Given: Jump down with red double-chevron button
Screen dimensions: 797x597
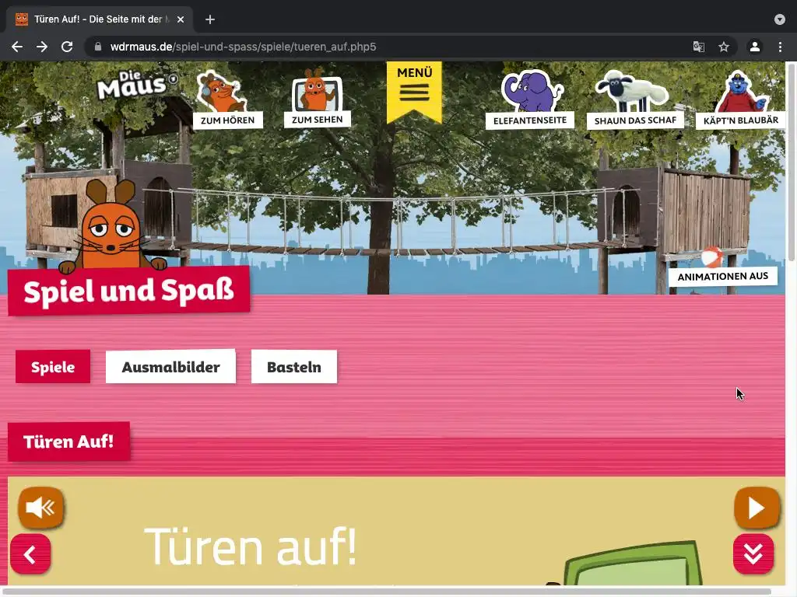Looking at the screenshot, I should (x=753, y=553).
